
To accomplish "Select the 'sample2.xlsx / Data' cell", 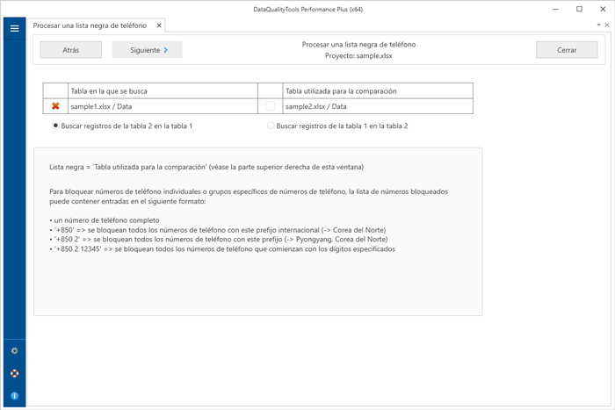I will coord(378,106).
